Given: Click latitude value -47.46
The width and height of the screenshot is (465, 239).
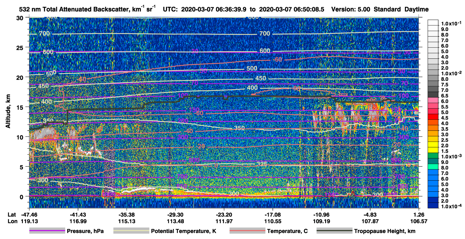Looking at the screenshot, I should click(x=29, y=214).
